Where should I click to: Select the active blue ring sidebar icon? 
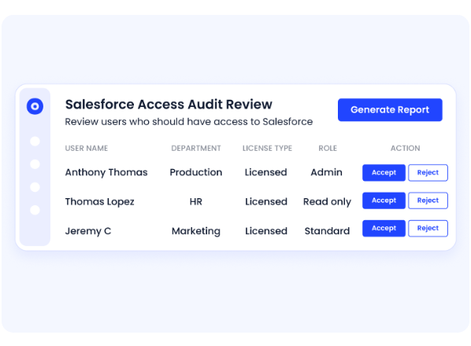point(35,106)
